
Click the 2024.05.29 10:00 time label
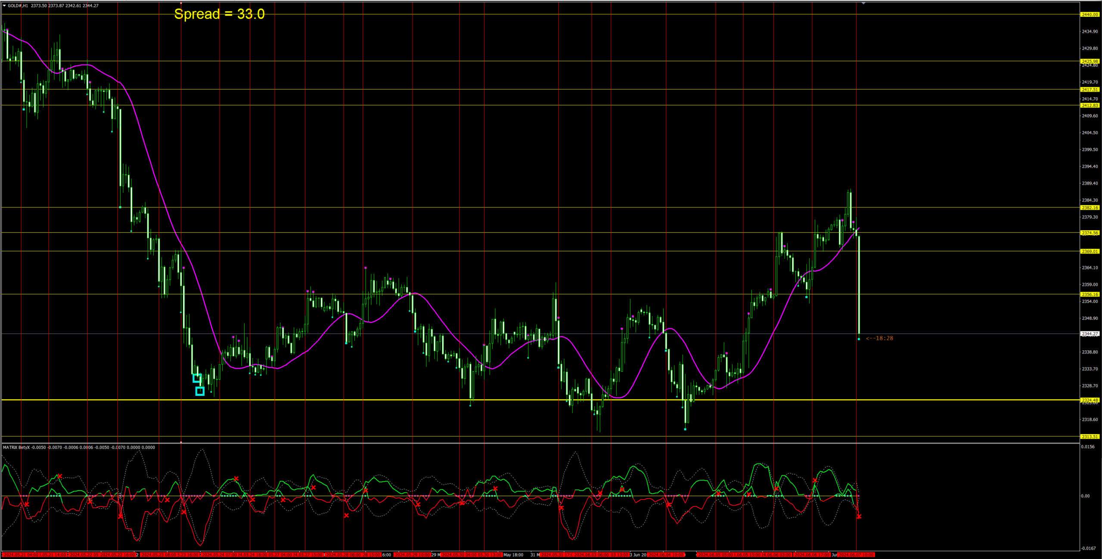pyautogui.click(x=413, y=555)
